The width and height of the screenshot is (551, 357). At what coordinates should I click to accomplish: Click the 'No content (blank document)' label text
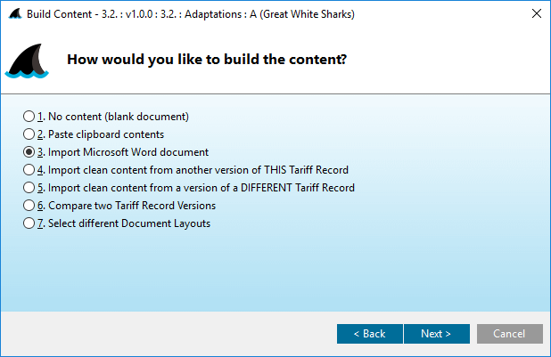coord(119,117)
